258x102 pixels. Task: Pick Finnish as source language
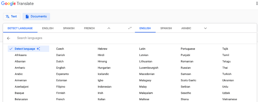pyautogui.click(x=61, y=93)
